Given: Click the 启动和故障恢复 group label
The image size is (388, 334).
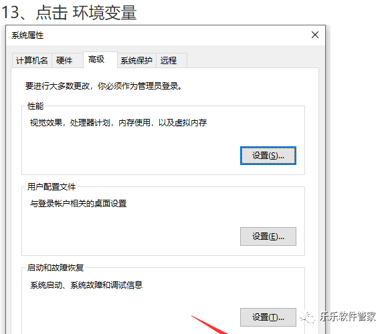Looking at the screenshot, I should click(56, 268).
